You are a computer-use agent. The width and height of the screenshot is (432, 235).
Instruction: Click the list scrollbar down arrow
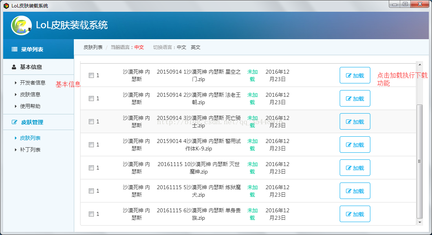point(419,222)
